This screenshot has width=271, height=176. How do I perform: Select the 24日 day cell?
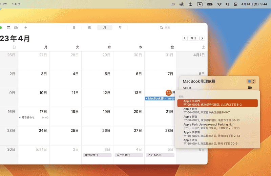pos(34,136)
